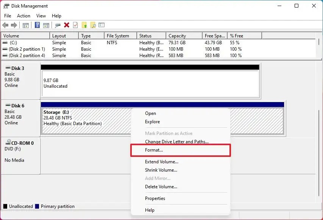Open Properties from the context menu
Screen dimensions: 323x220
(155, 198)
